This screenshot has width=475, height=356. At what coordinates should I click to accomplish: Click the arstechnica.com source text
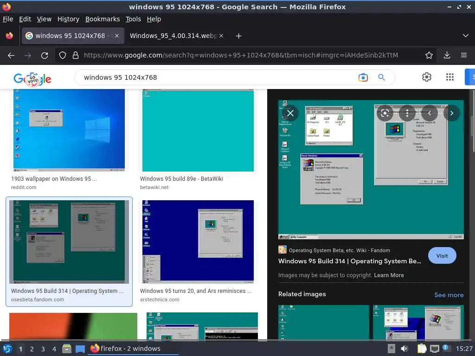click(160, 299)
